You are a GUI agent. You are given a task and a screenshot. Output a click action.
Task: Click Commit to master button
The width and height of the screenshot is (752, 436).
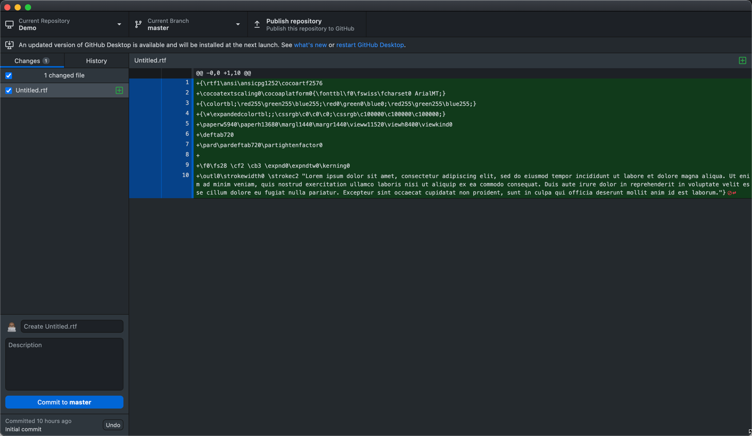[x=65, y=402]
